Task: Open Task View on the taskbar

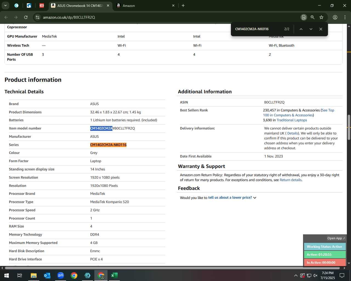Action: 20,275
